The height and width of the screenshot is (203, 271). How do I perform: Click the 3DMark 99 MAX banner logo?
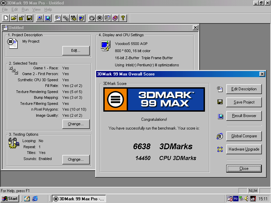point(154,99)
